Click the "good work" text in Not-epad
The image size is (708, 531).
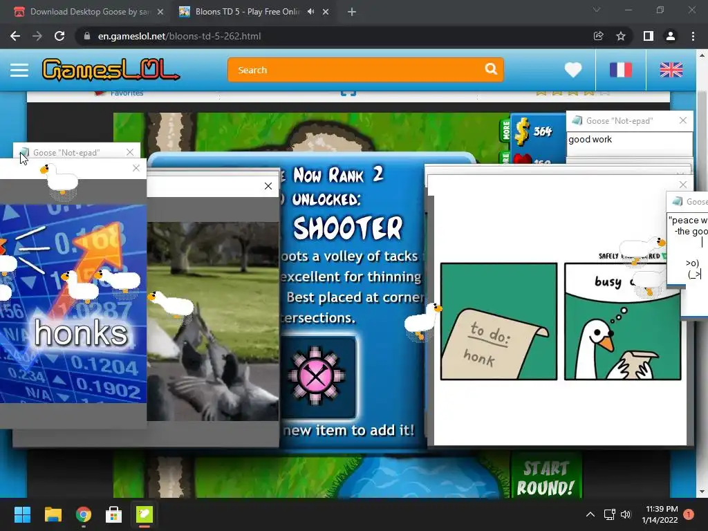coord(590,140)
